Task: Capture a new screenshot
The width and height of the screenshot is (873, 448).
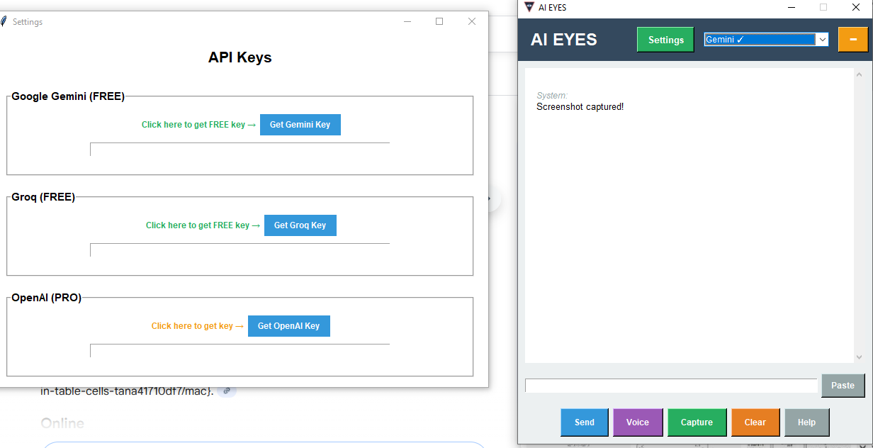Action: click(x=697, y=422)
